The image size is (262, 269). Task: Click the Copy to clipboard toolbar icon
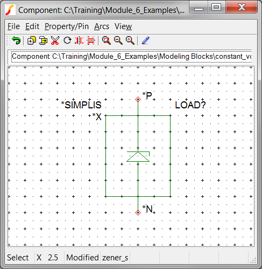pos(43,40)
